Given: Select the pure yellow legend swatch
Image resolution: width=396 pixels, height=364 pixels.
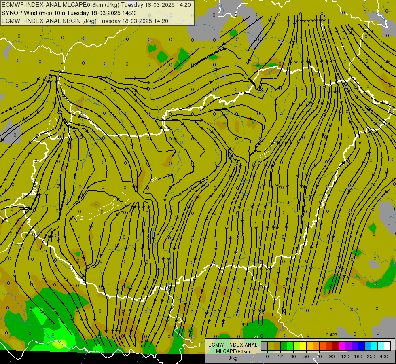Looking at the screenshot, I should pos(303,346).
